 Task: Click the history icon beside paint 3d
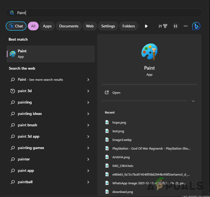13,91
